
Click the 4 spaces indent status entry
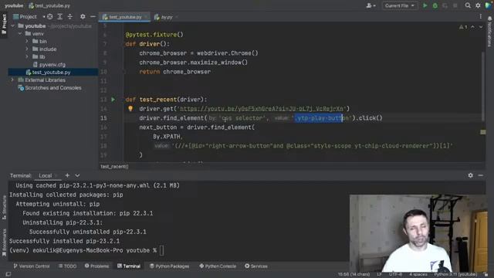[418, 274]
